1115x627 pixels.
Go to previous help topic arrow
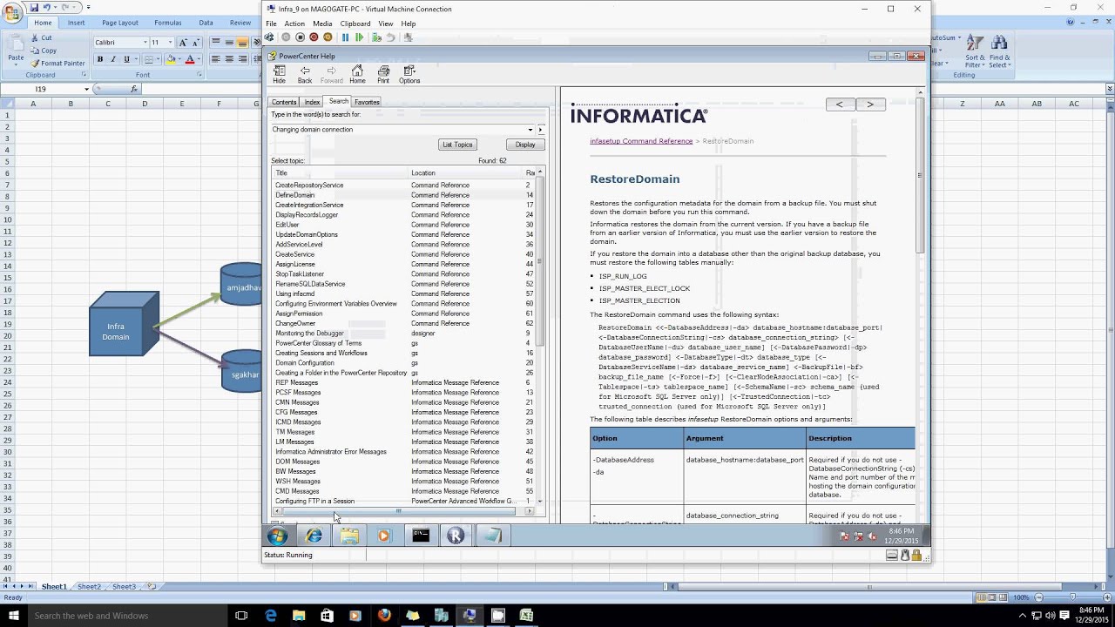coord(840,104)
